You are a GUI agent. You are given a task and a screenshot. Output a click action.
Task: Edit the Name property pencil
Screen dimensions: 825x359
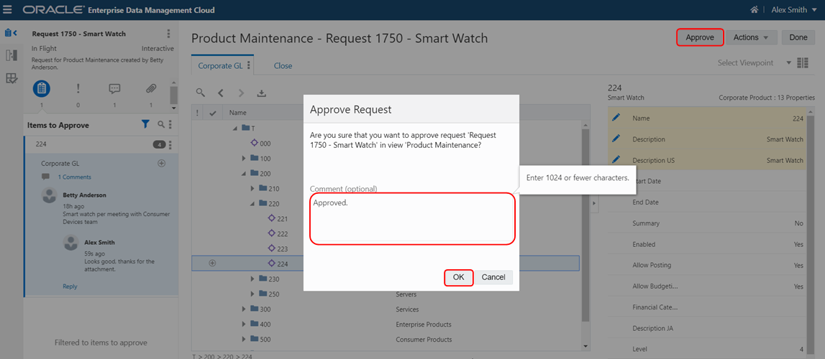pos(616,118)
